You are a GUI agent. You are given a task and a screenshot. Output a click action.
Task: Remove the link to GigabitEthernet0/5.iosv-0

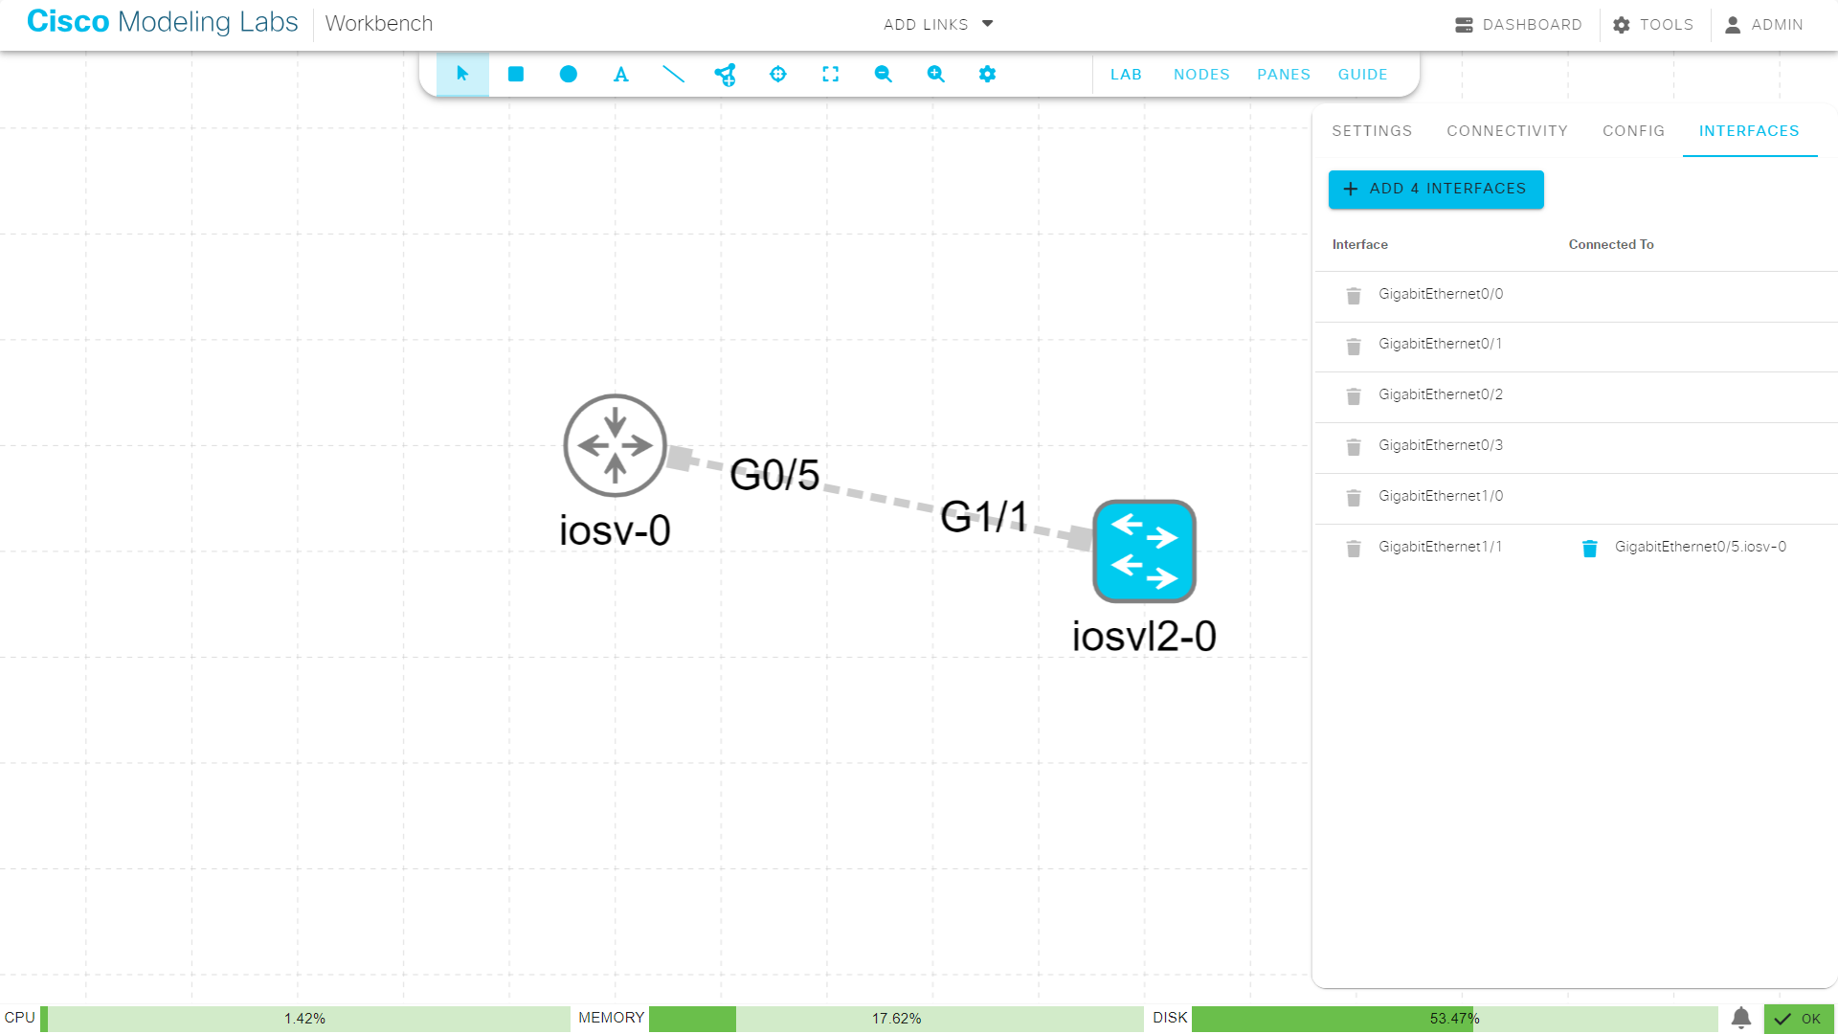click(1590, 549)
